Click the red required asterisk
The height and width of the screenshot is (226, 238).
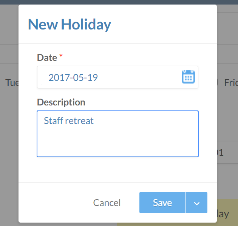pyautogui.click(x=61, y=57)
